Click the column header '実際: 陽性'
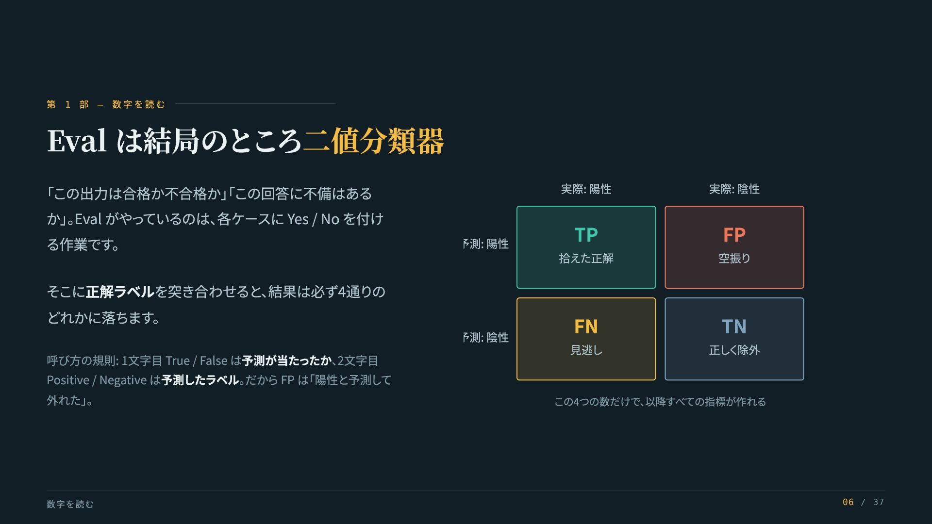This screenshot has width=932, height=524. click(x=586, y=189)
